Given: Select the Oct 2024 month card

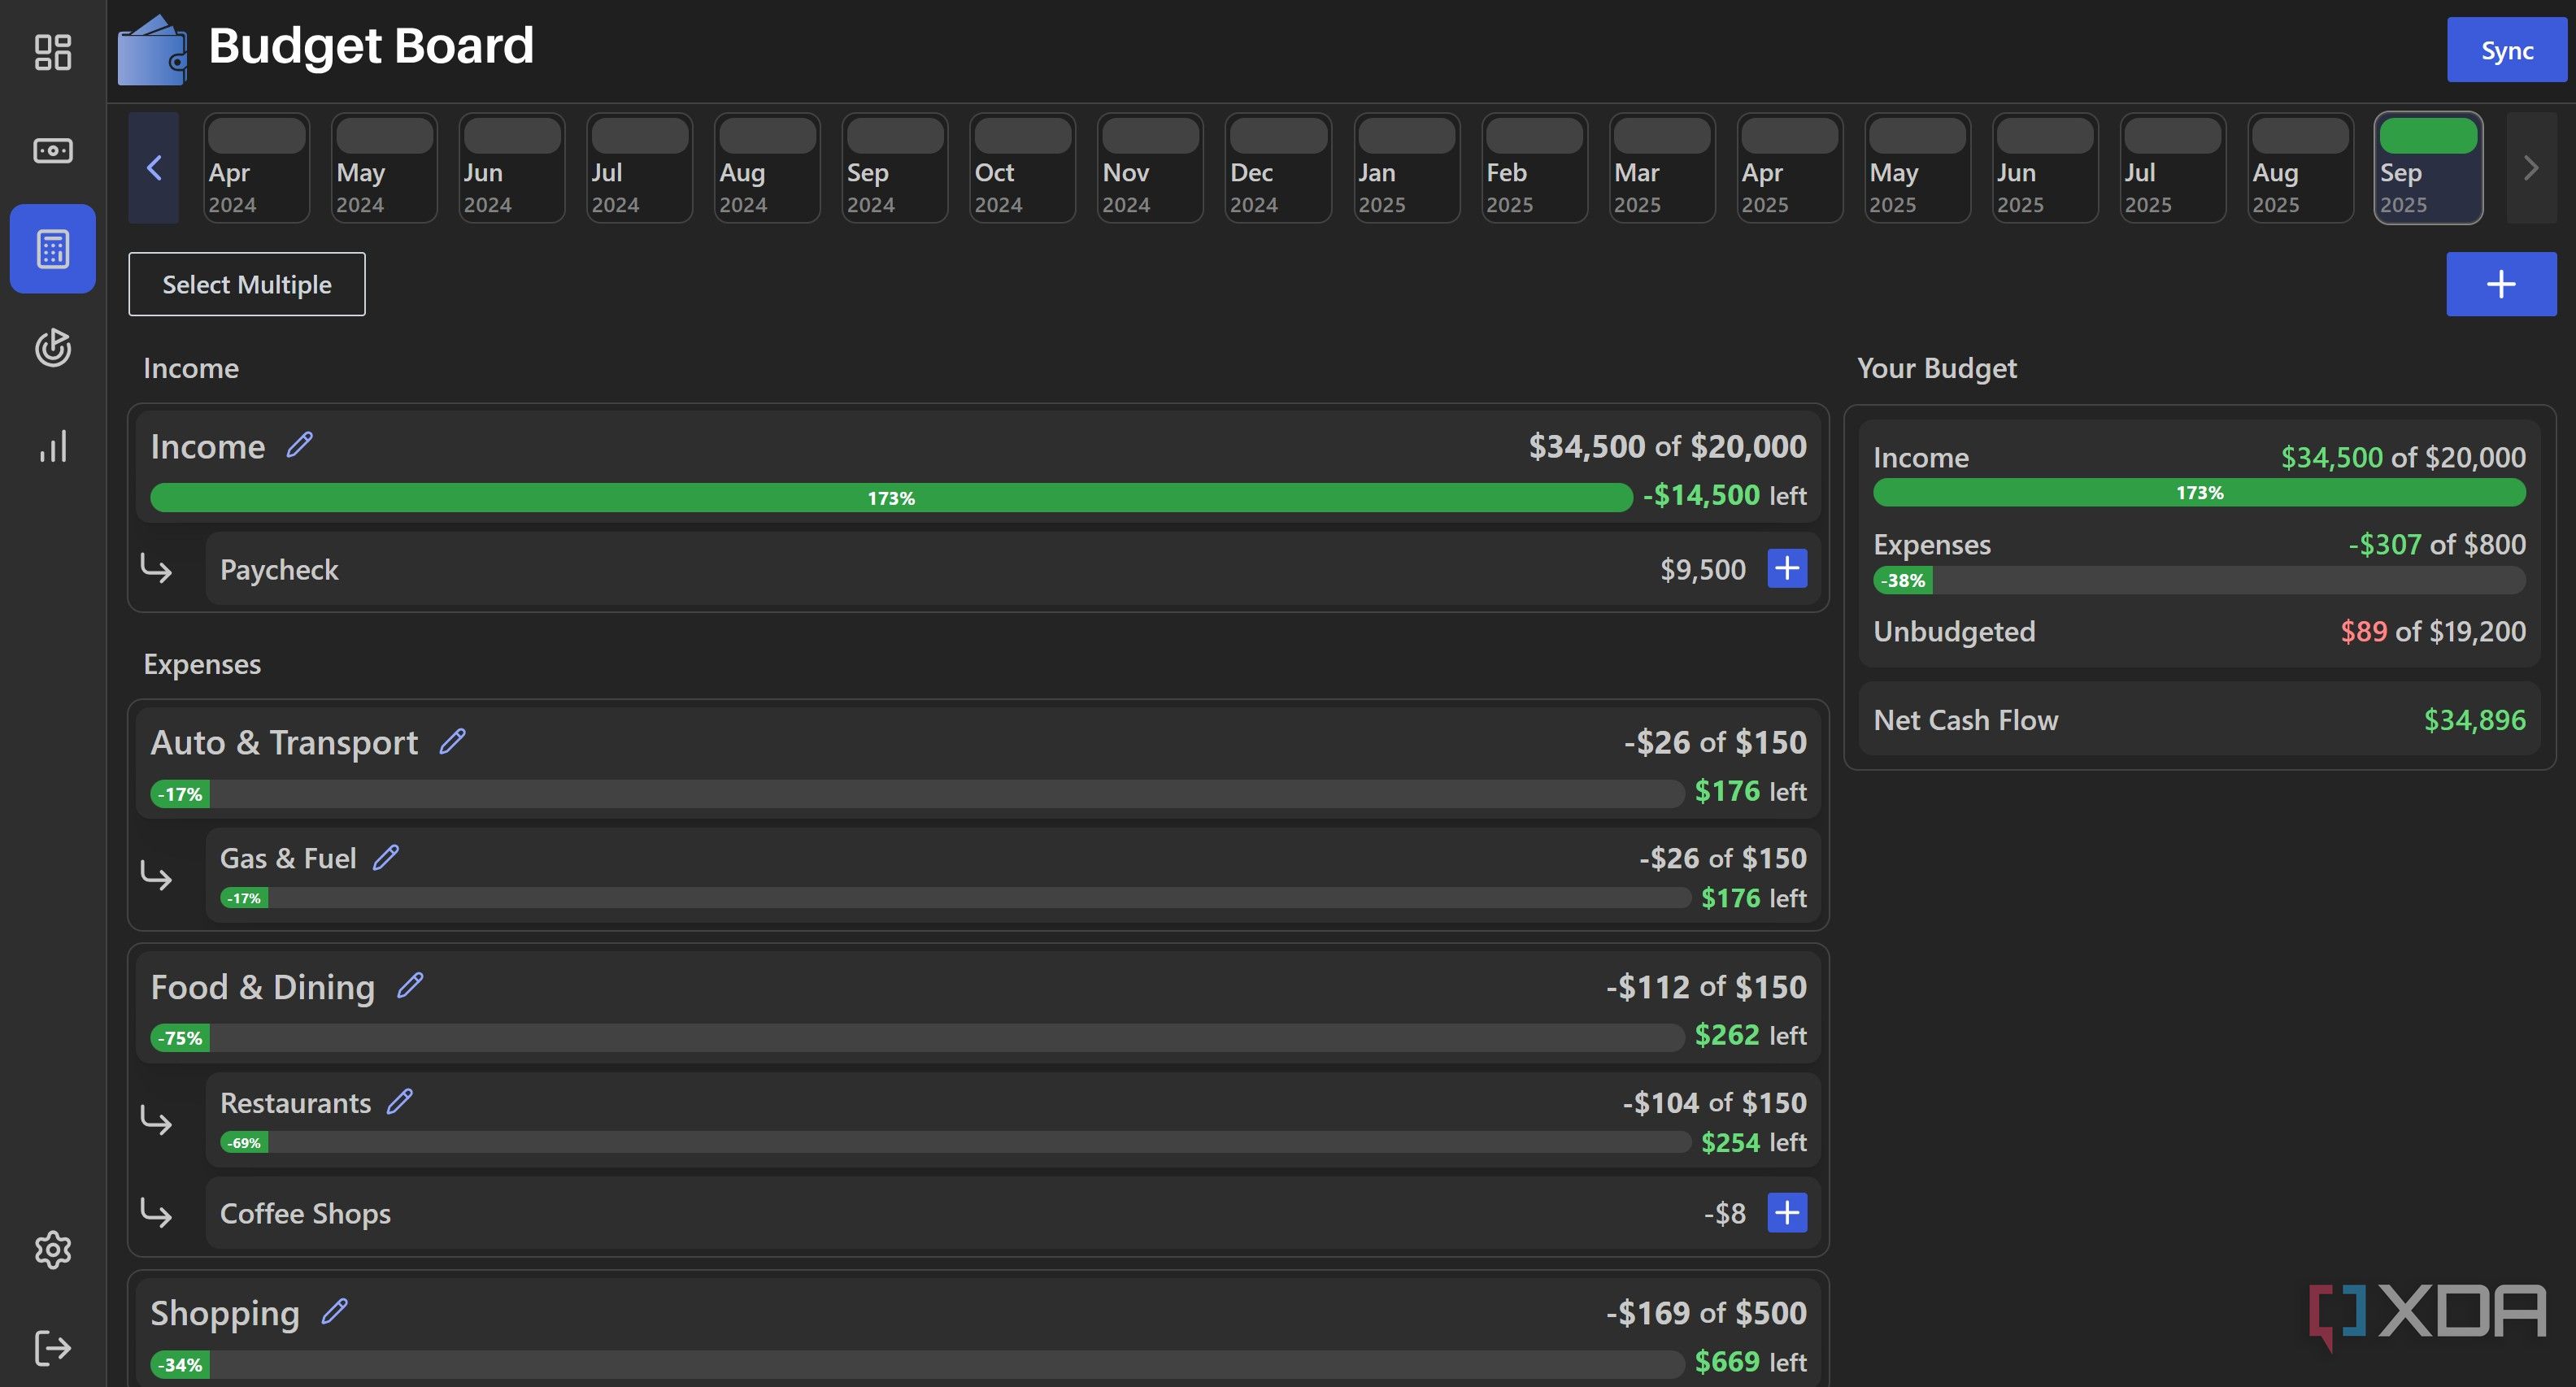Looking at the screenshot, I should pyautogui.click(x=1022, y=167).
